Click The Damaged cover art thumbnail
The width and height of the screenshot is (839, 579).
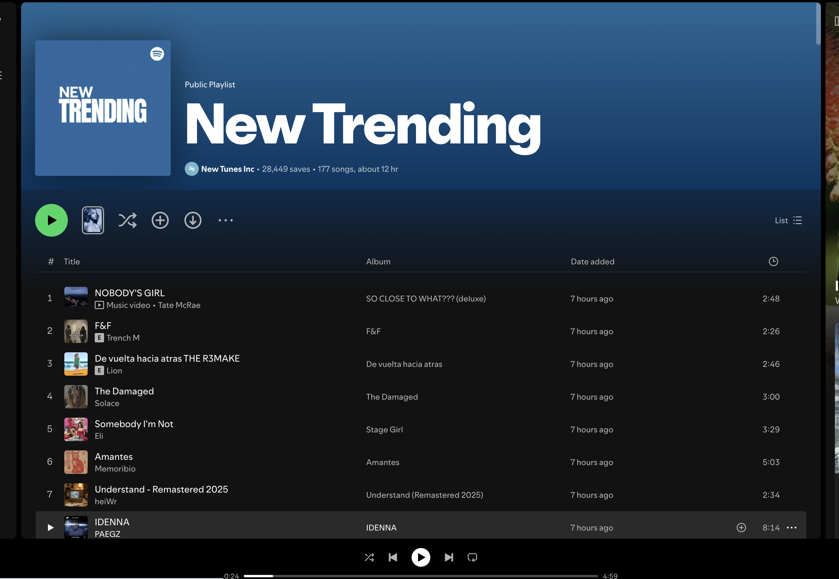[x=76, y=396]
